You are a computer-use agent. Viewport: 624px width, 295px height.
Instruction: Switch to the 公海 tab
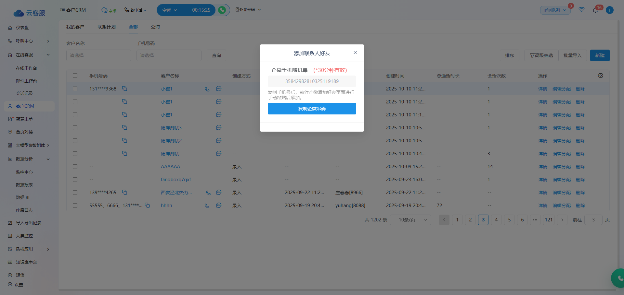(x=155, y=27)
